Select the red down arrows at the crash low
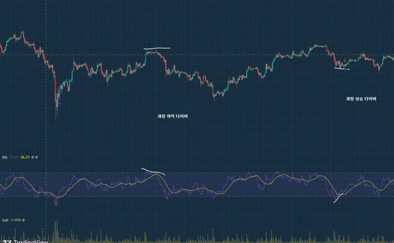 pos(56,85)
